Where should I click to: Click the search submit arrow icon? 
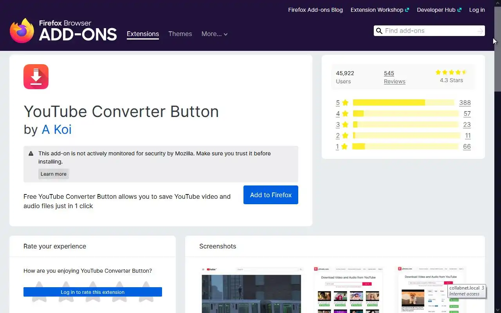(480, 31)
